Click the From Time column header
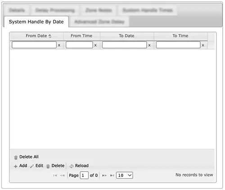225x190 pixels. click(81, 36)
